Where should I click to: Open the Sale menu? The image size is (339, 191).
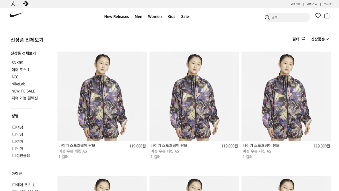tap(185, 16)
